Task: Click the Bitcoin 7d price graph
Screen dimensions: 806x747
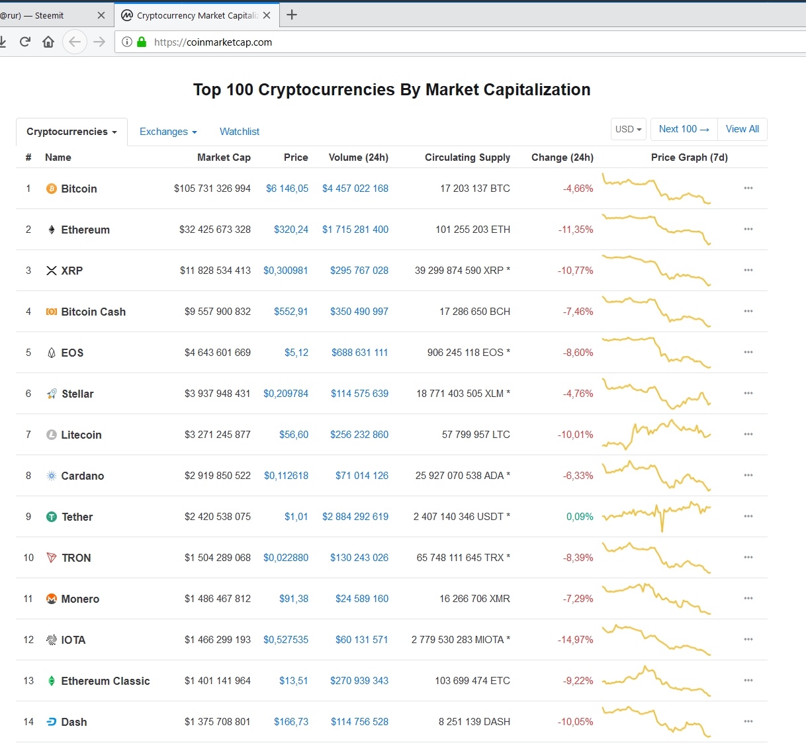Action: coord(656,189)
